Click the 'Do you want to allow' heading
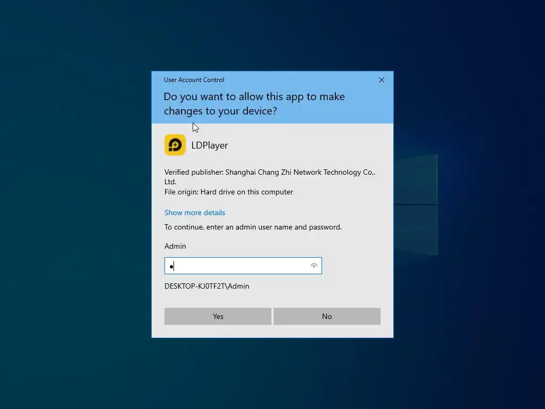The image size is (545, 409). click(x=254, y=104)
